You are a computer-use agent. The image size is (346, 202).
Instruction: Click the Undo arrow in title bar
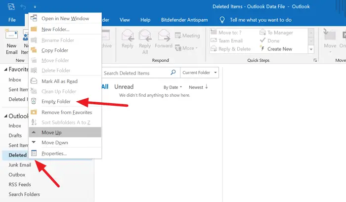click(x=23, y=6)
